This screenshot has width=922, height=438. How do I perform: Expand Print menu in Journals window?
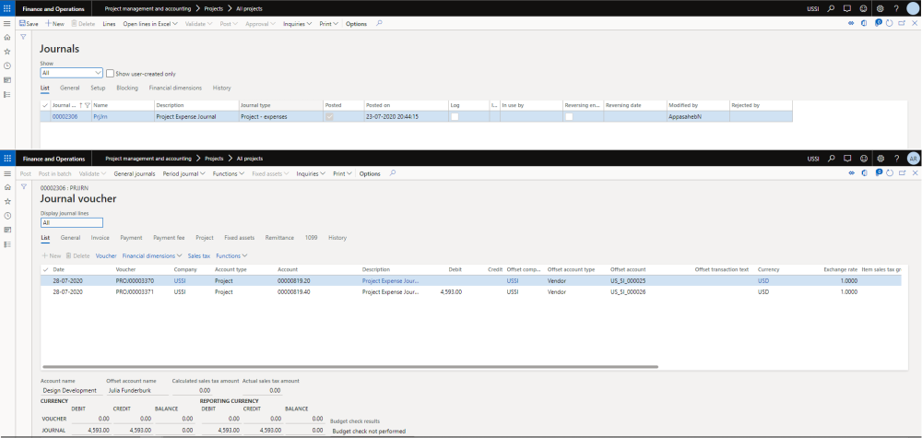point(329,24)
